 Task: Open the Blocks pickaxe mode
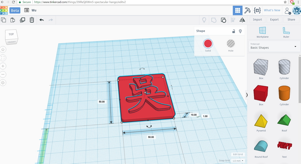click(247, 10)
